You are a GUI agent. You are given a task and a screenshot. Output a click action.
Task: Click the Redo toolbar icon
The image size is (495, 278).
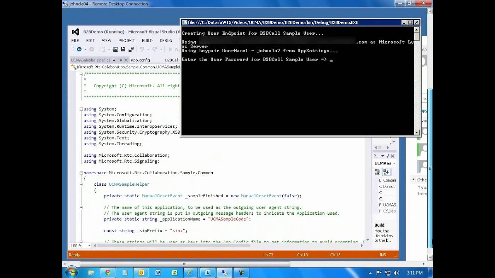[x=155, y=49]
